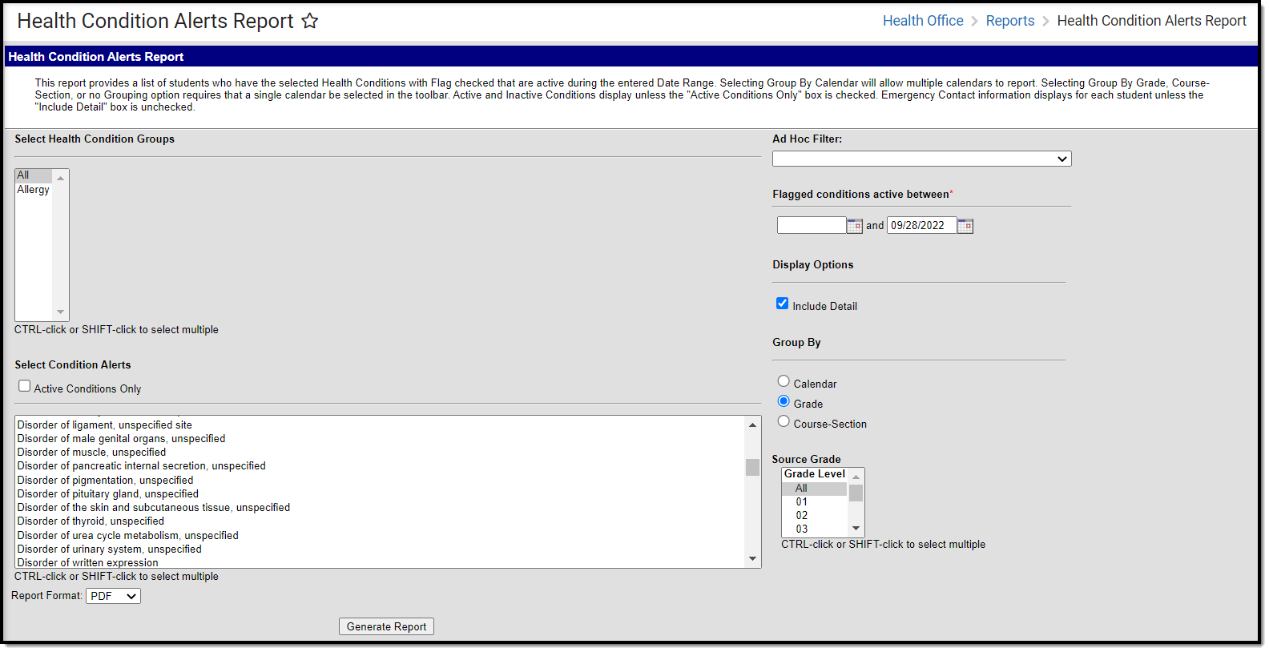1269x652 pixels.
Task: Select Group By Calendar radio option
Action: click(x=784, y=381)
